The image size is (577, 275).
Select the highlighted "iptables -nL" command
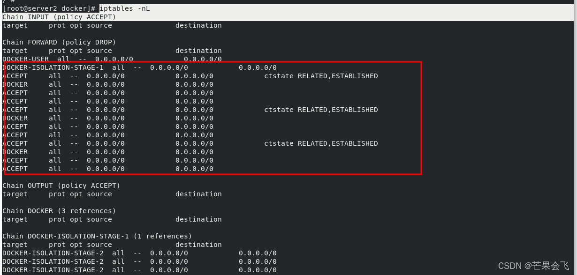click(125, 8)
